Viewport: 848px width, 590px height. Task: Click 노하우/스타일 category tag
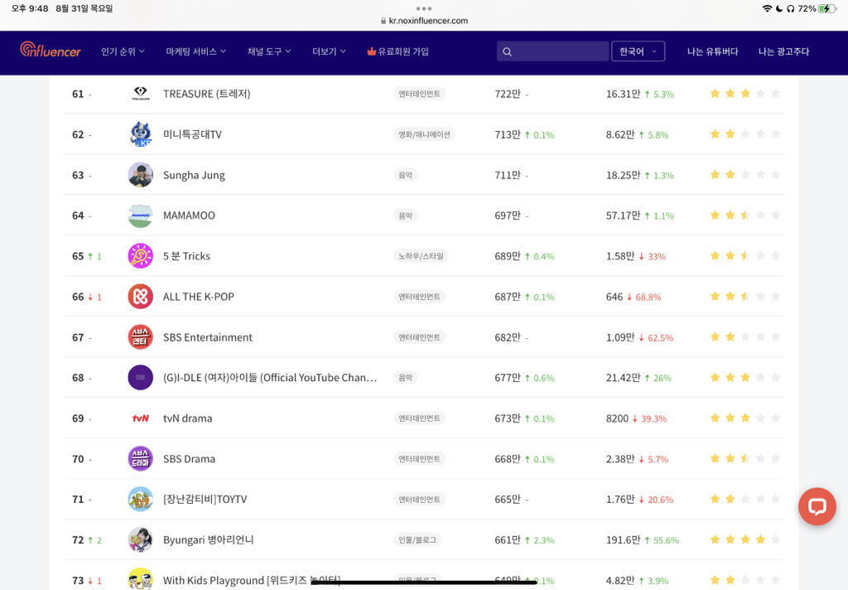421,256
